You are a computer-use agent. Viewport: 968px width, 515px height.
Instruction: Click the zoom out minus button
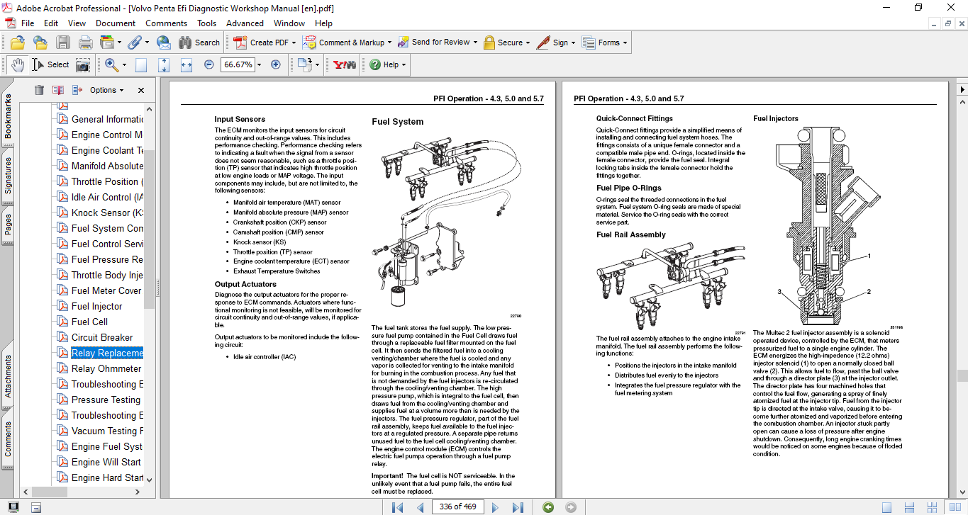pos(208,64)
